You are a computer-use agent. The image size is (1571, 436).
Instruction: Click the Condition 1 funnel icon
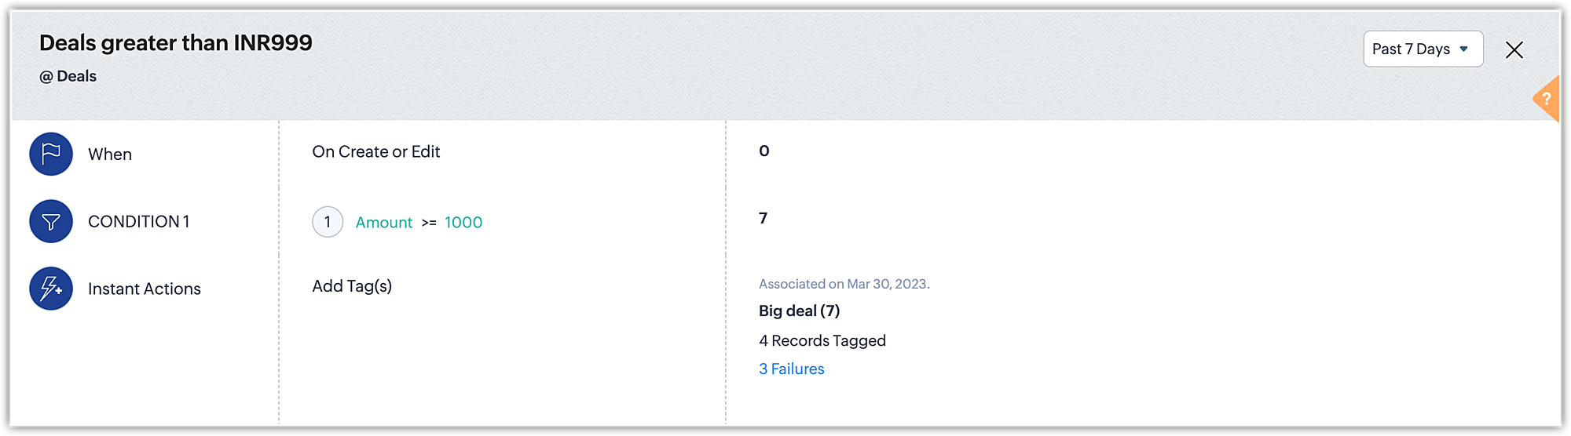click(51, 221)
